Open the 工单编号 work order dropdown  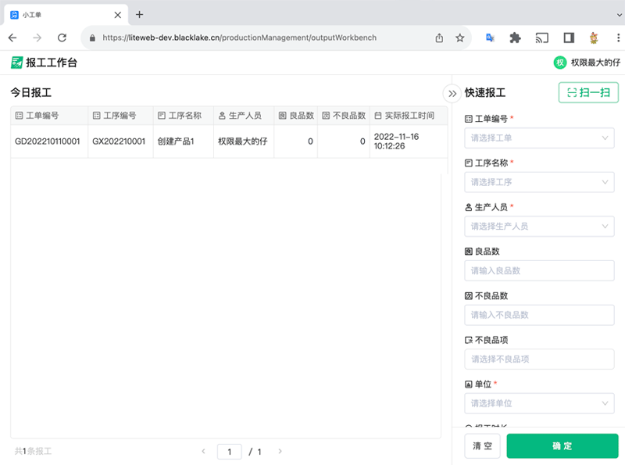539,138
